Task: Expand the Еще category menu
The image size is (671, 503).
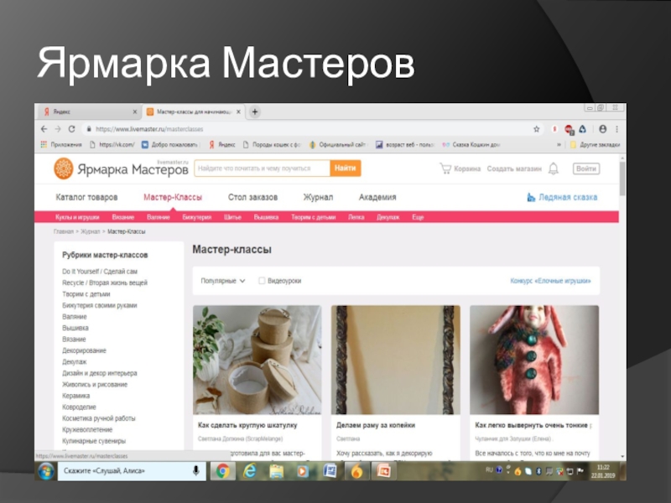Action: pos(418,217)
